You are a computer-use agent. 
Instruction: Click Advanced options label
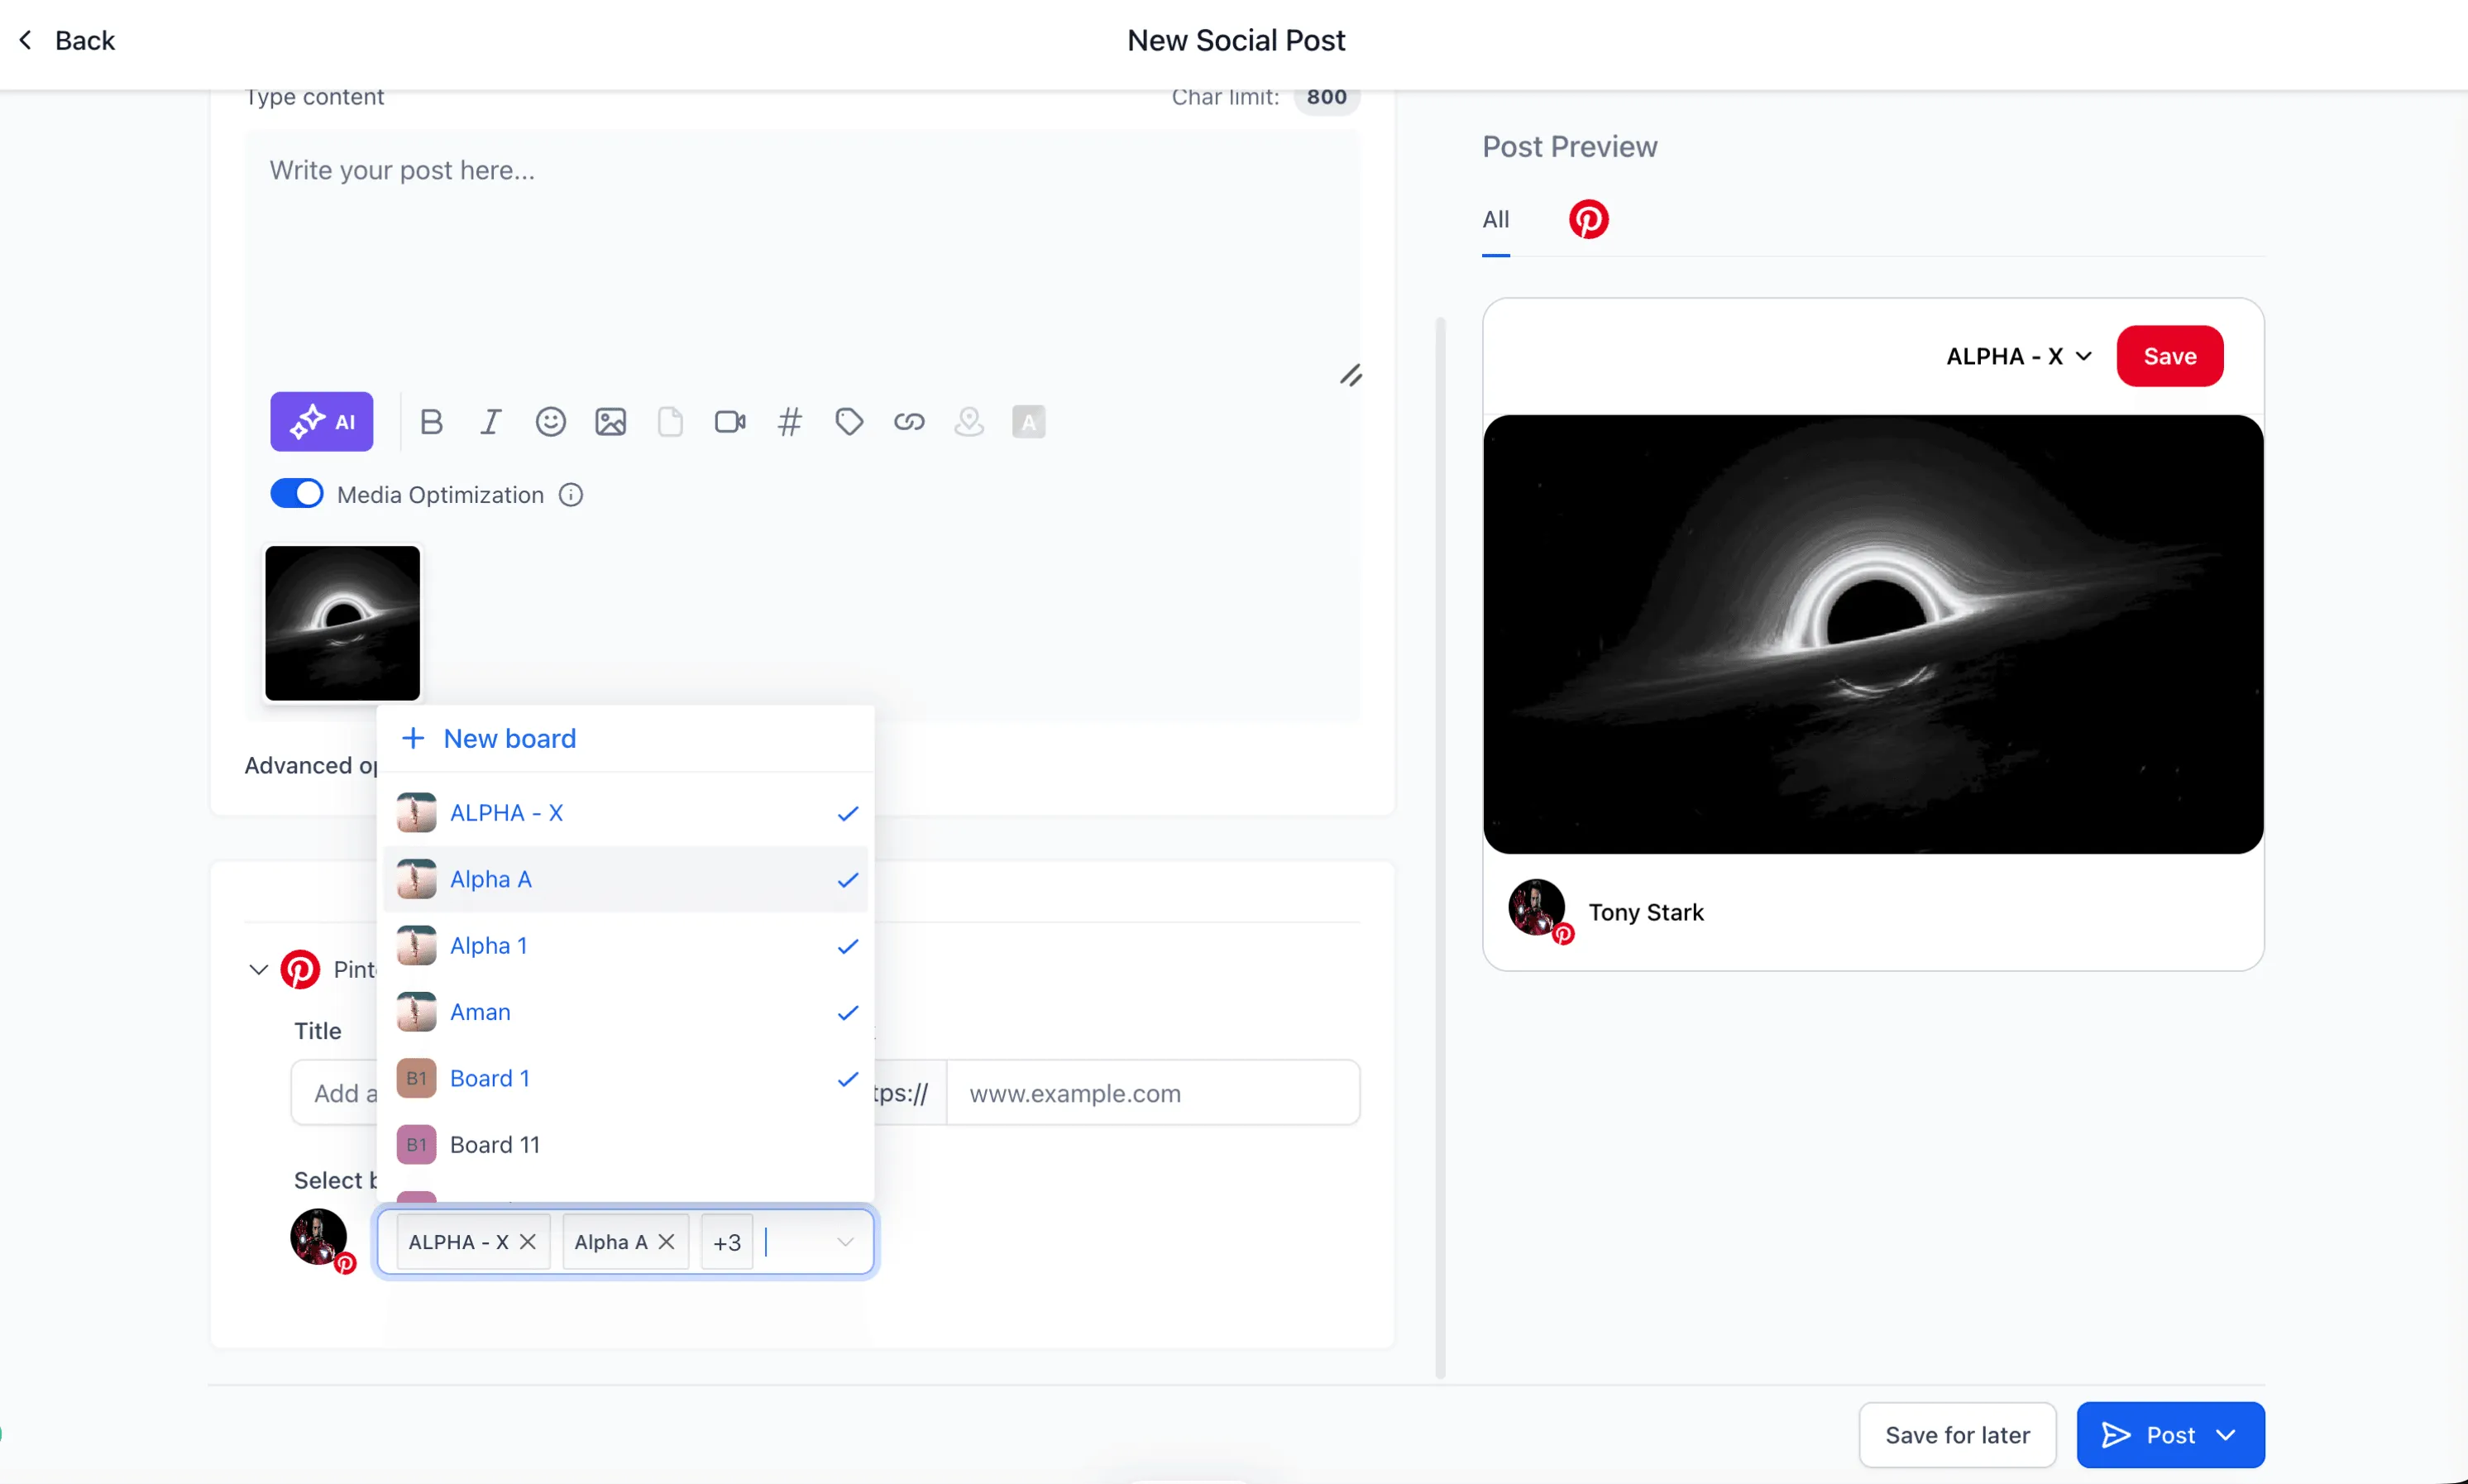coord(311,765)
